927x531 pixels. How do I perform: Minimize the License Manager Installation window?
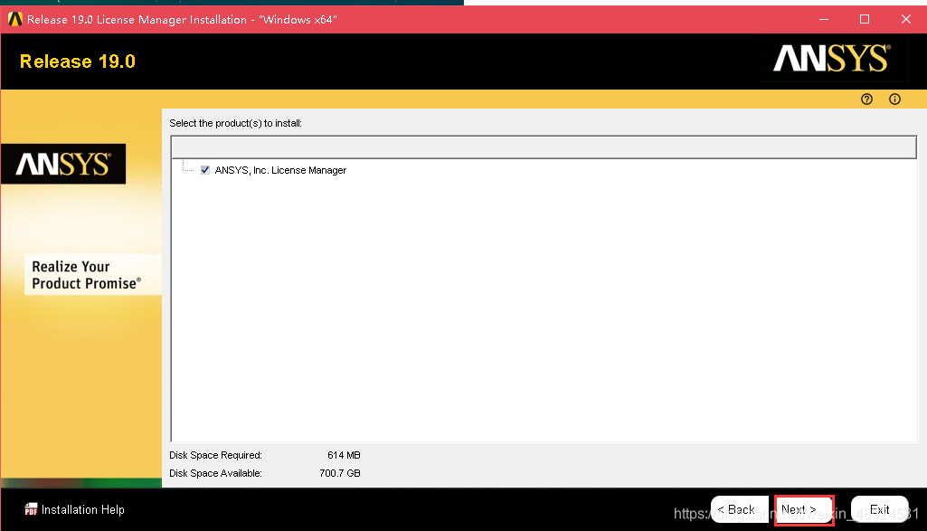coord(823,19)
